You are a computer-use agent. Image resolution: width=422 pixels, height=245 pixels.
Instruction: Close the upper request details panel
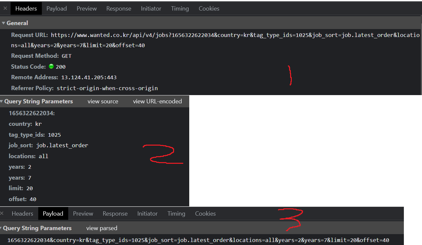click(5, 9)
